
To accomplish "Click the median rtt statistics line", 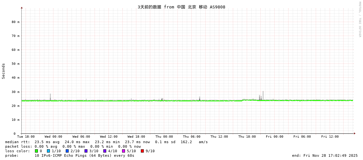I will [x=106, y=142].
